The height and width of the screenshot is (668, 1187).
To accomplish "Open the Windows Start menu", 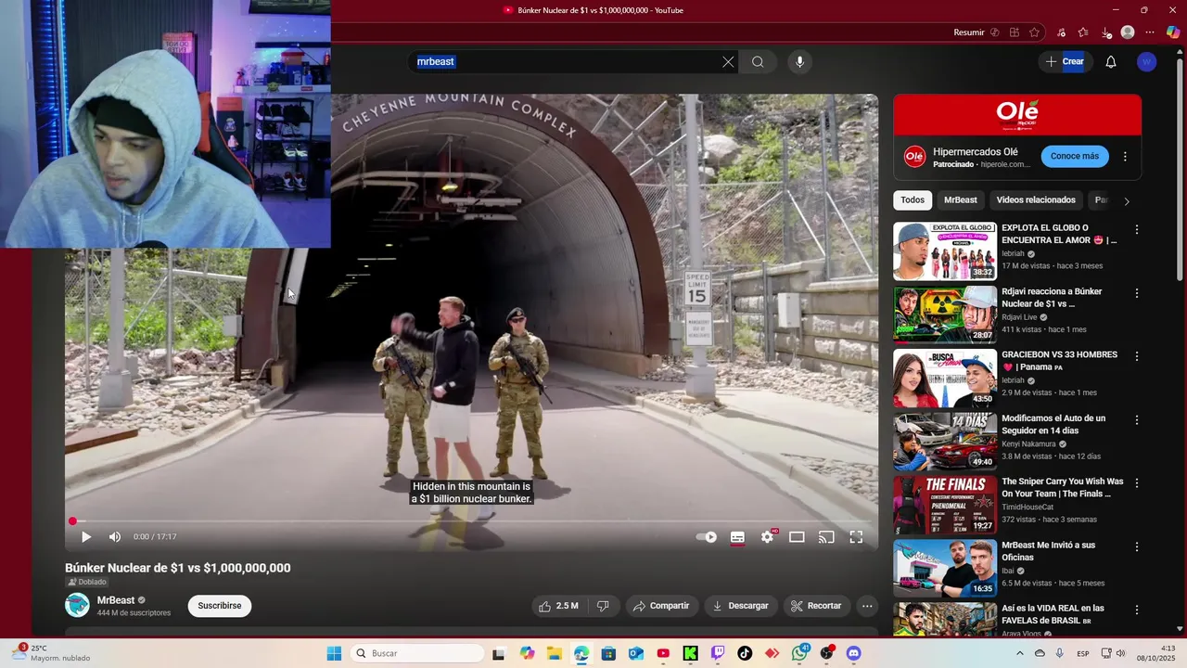I will [334, 653].
